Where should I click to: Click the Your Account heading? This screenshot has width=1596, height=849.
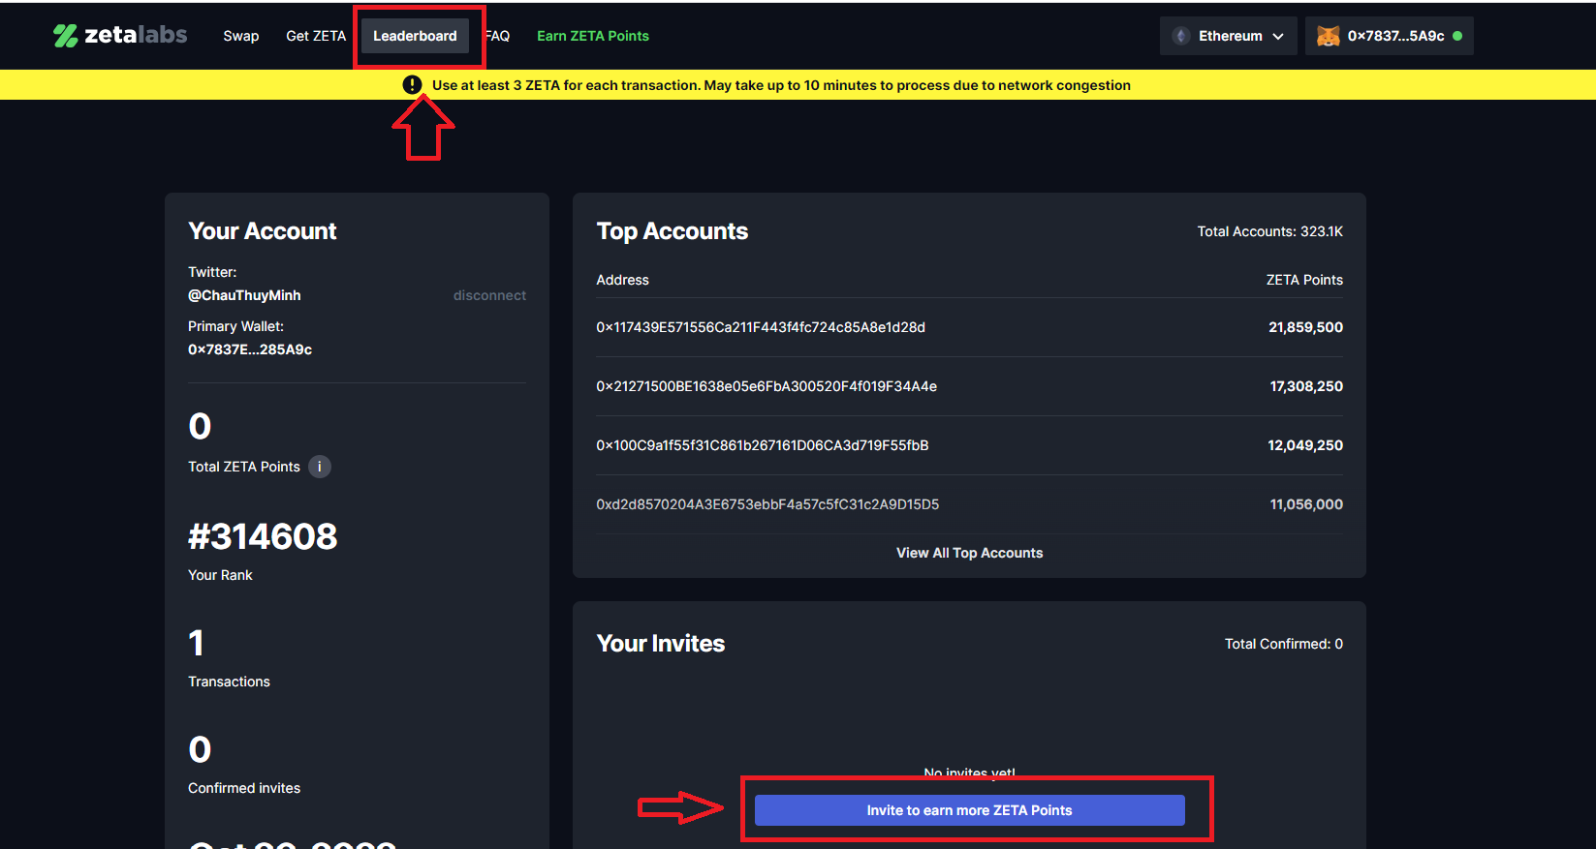point(263,231)
